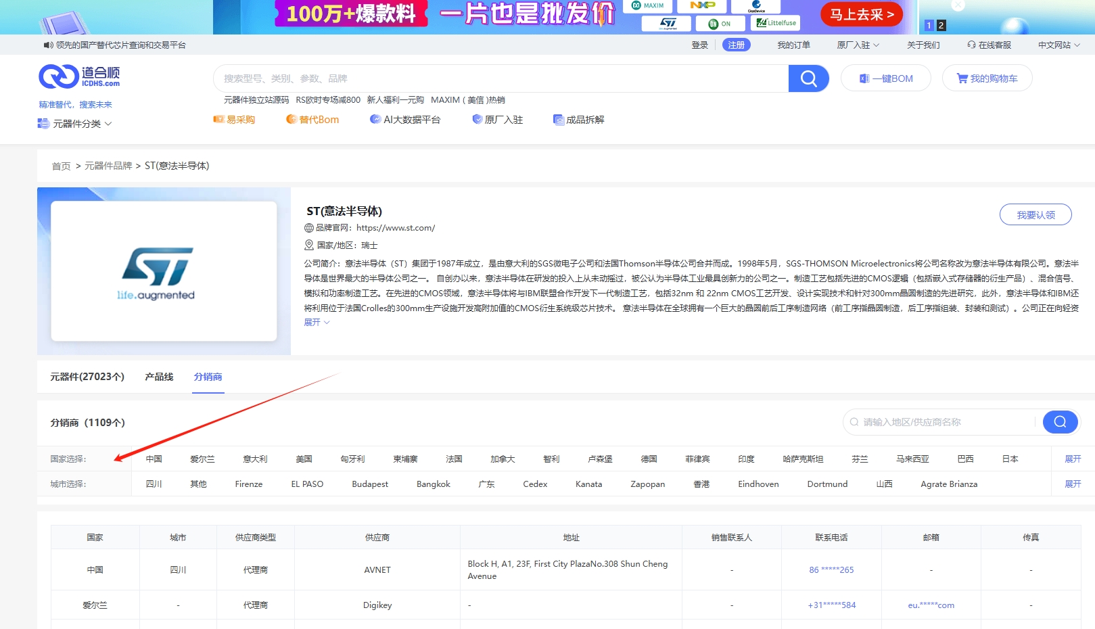Screen dimensions: 1095x629
Task: Filter by country 意大利
Action: [x=256, y=459]
